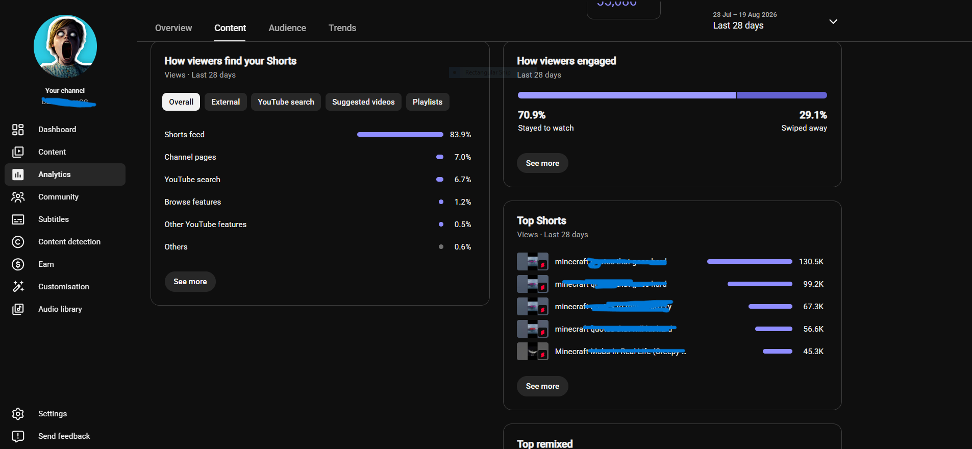Open the channel profile avatar
The width and height of the screenshot is (972, 449).
pyautogui.click(x=65, y=46)
